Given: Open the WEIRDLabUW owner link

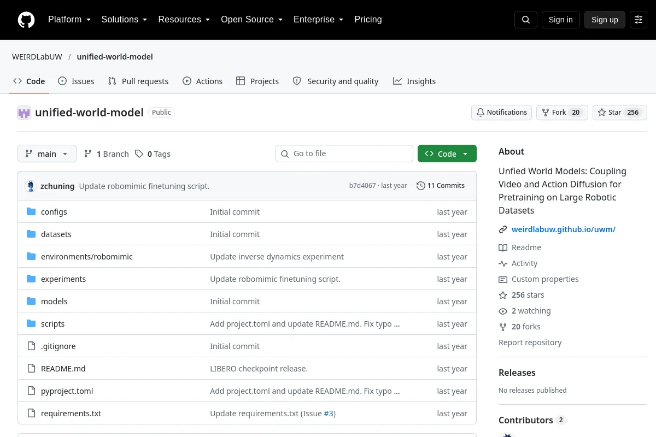Looking at the screenshot, I should pyautogui.click(x=37, y=57).
